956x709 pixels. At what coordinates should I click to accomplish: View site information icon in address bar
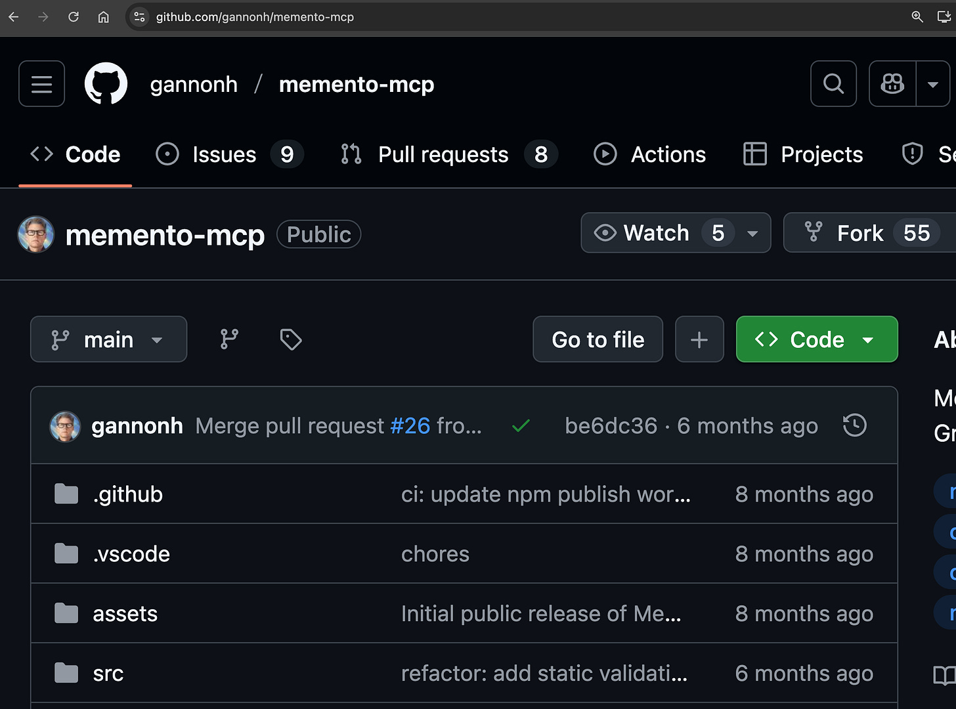pos(139,17)
